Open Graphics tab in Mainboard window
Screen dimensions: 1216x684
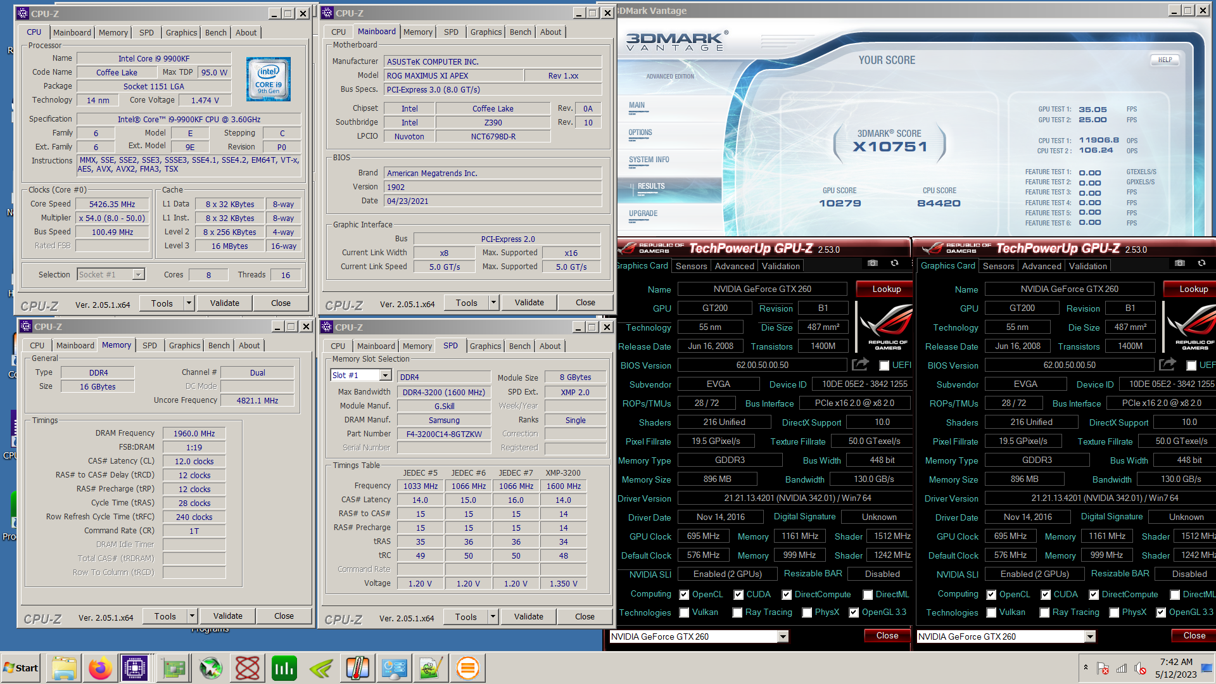(486, 32)
